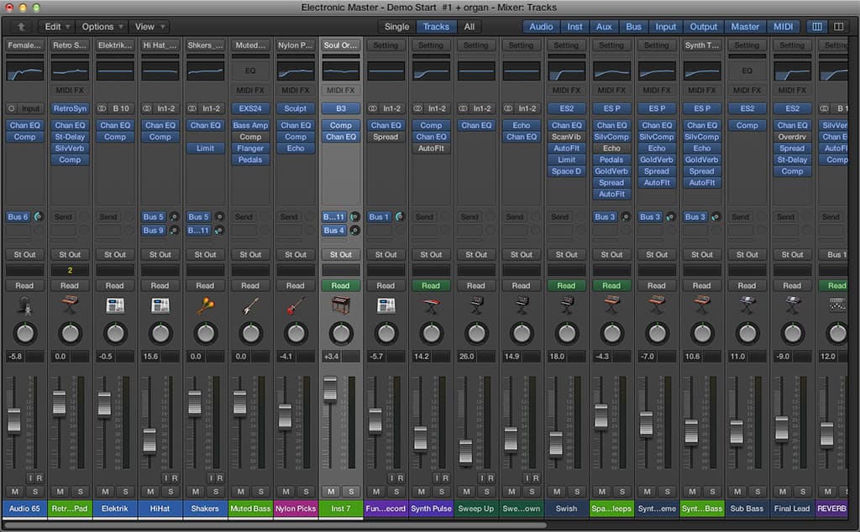
Task: Open the Read automation menu on Swish
Action: pyautogui.click(x=567, y=285)
